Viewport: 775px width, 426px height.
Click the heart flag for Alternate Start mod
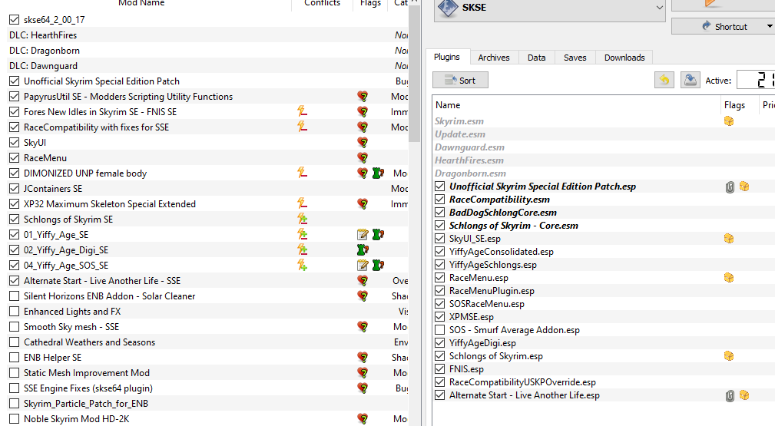click(x=363, y=280)
